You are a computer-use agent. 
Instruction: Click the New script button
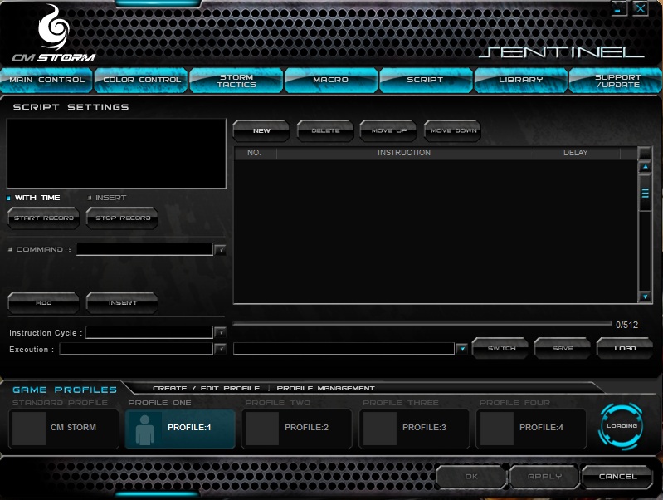tap(261, 131)
